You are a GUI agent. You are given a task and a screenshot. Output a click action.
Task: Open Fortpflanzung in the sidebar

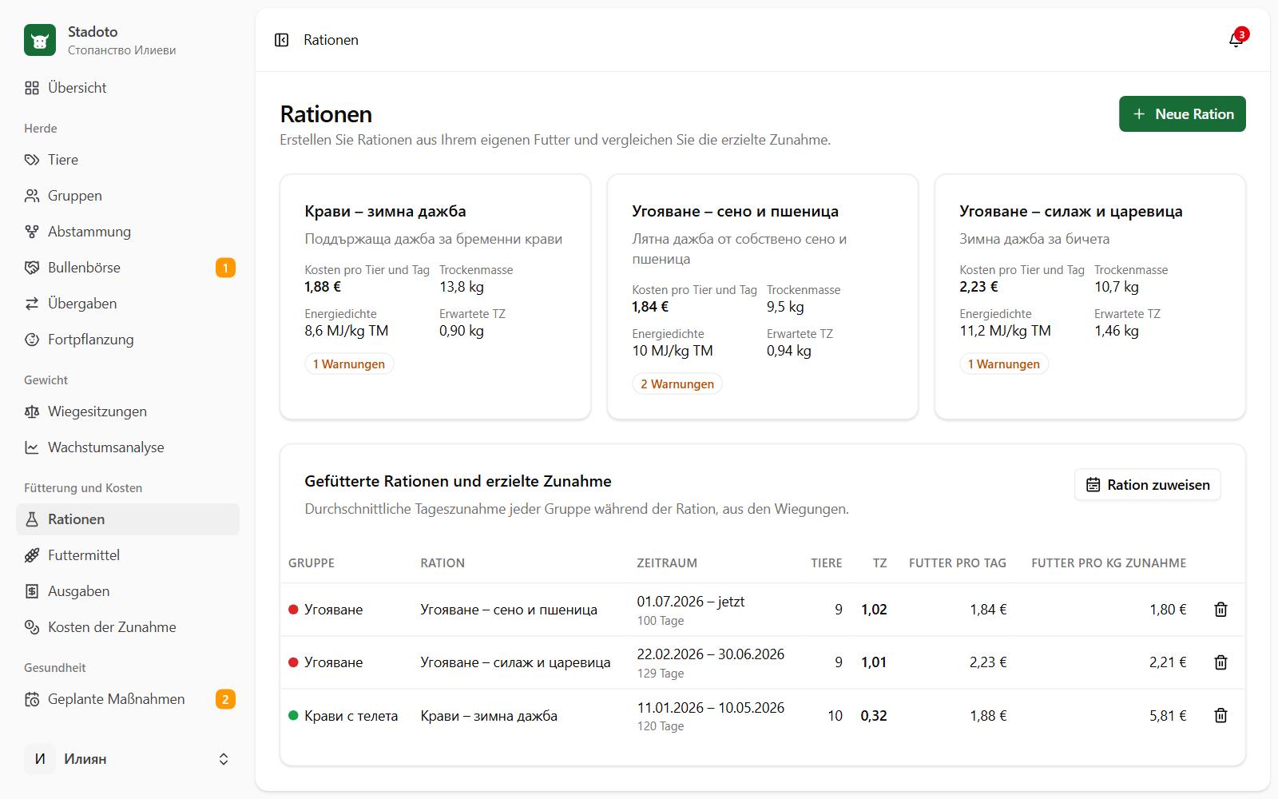tap(128, 340)
